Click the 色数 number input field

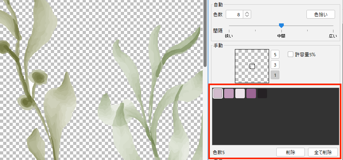[x=234, y=14]
